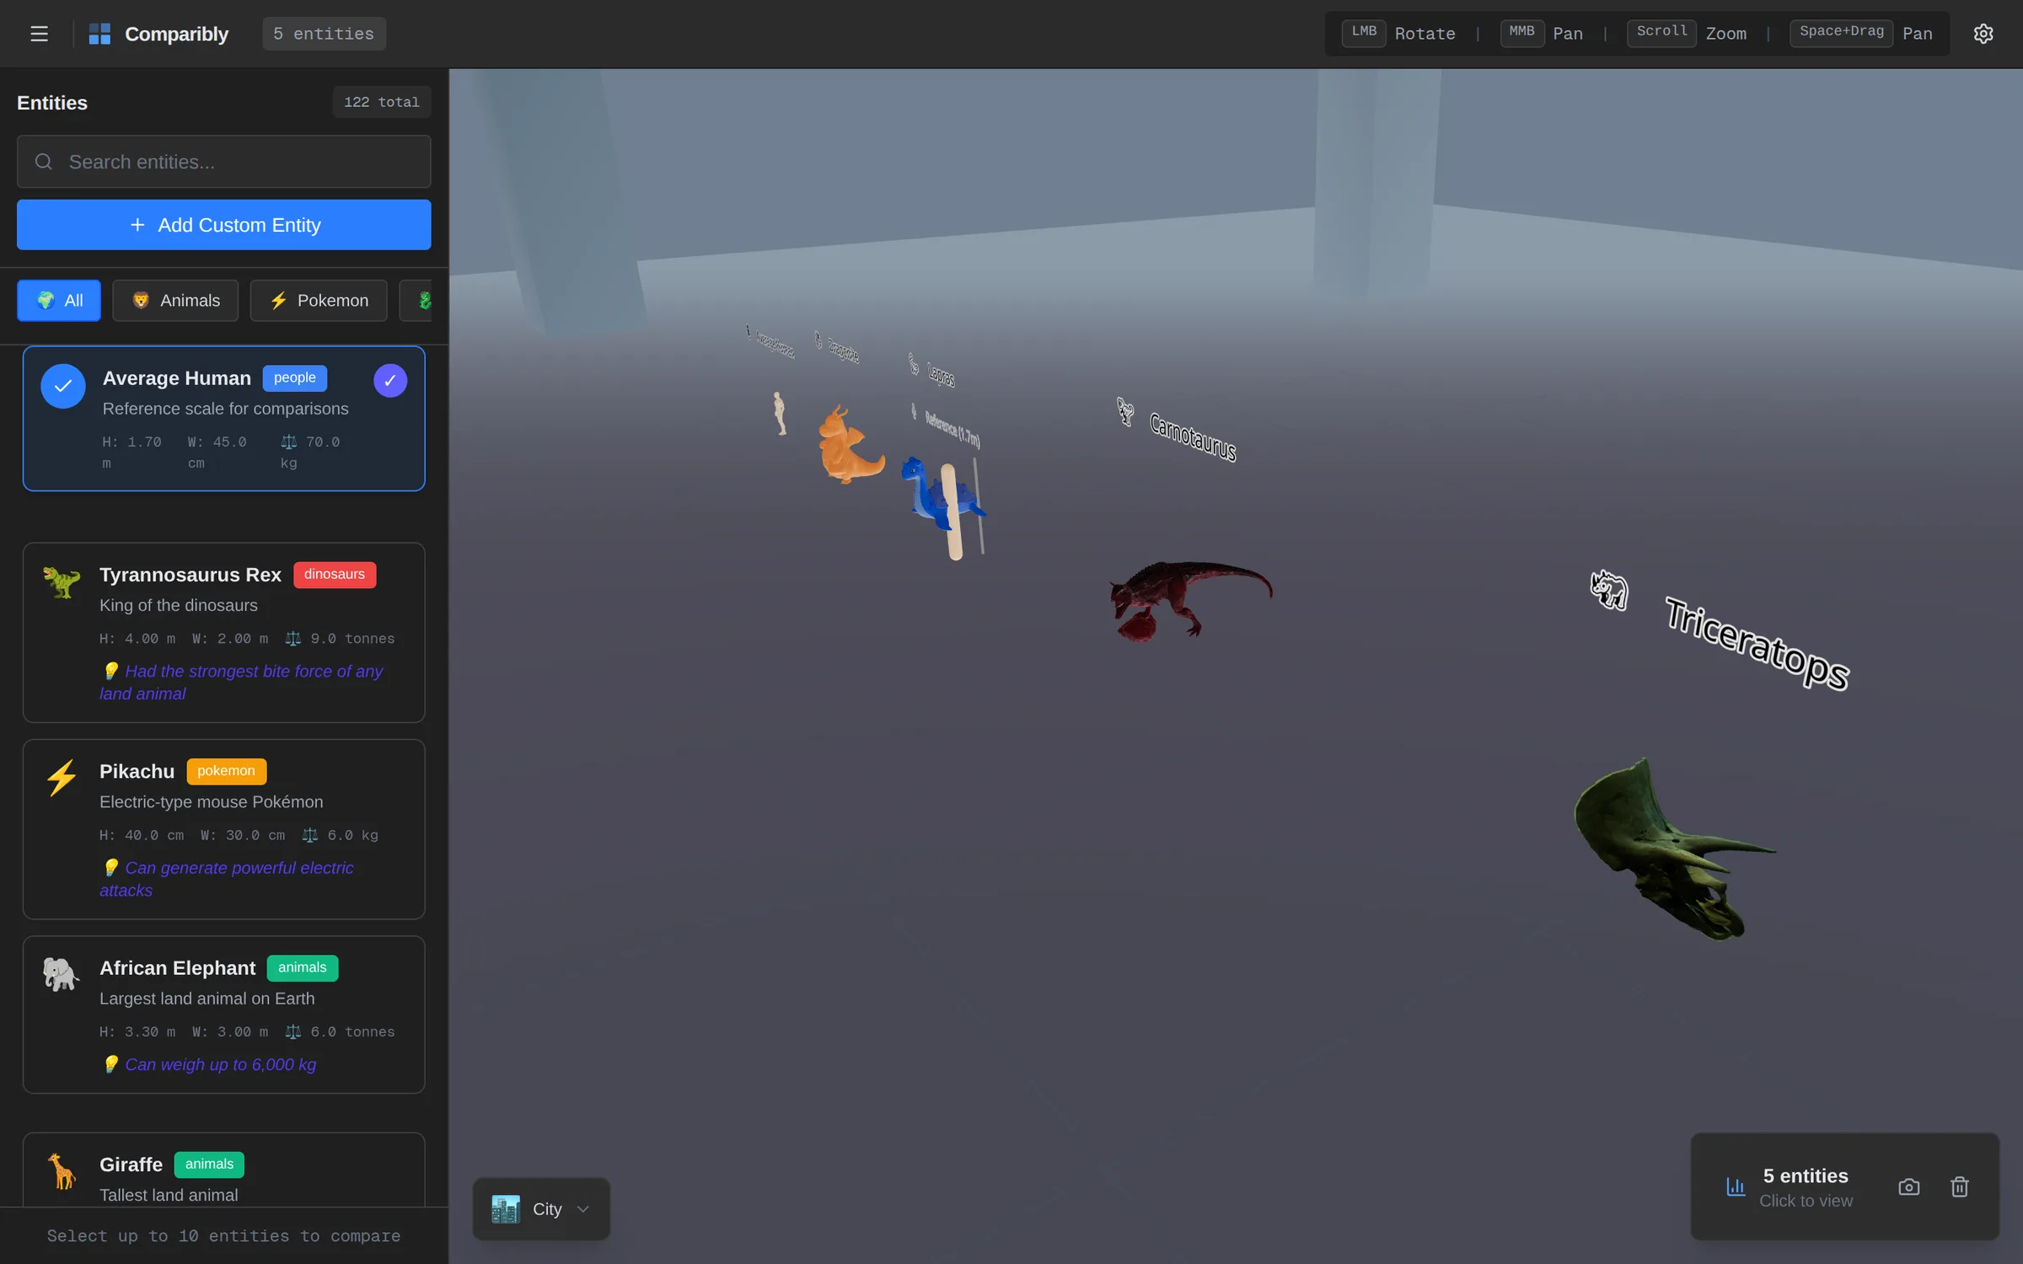Click the search magnifier icon
This screenshot has width=2023, height=1264.
point(44,162)
